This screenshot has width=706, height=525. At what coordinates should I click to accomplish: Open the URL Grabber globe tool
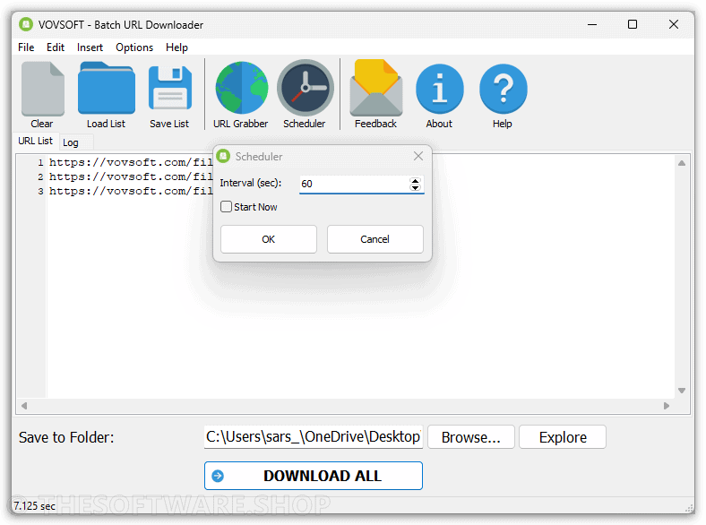(x=241, y=88)
